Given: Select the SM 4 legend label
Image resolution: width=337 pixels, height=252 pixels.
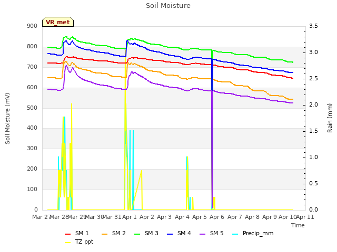Looking at the screenshot, I should pos(184,233).
